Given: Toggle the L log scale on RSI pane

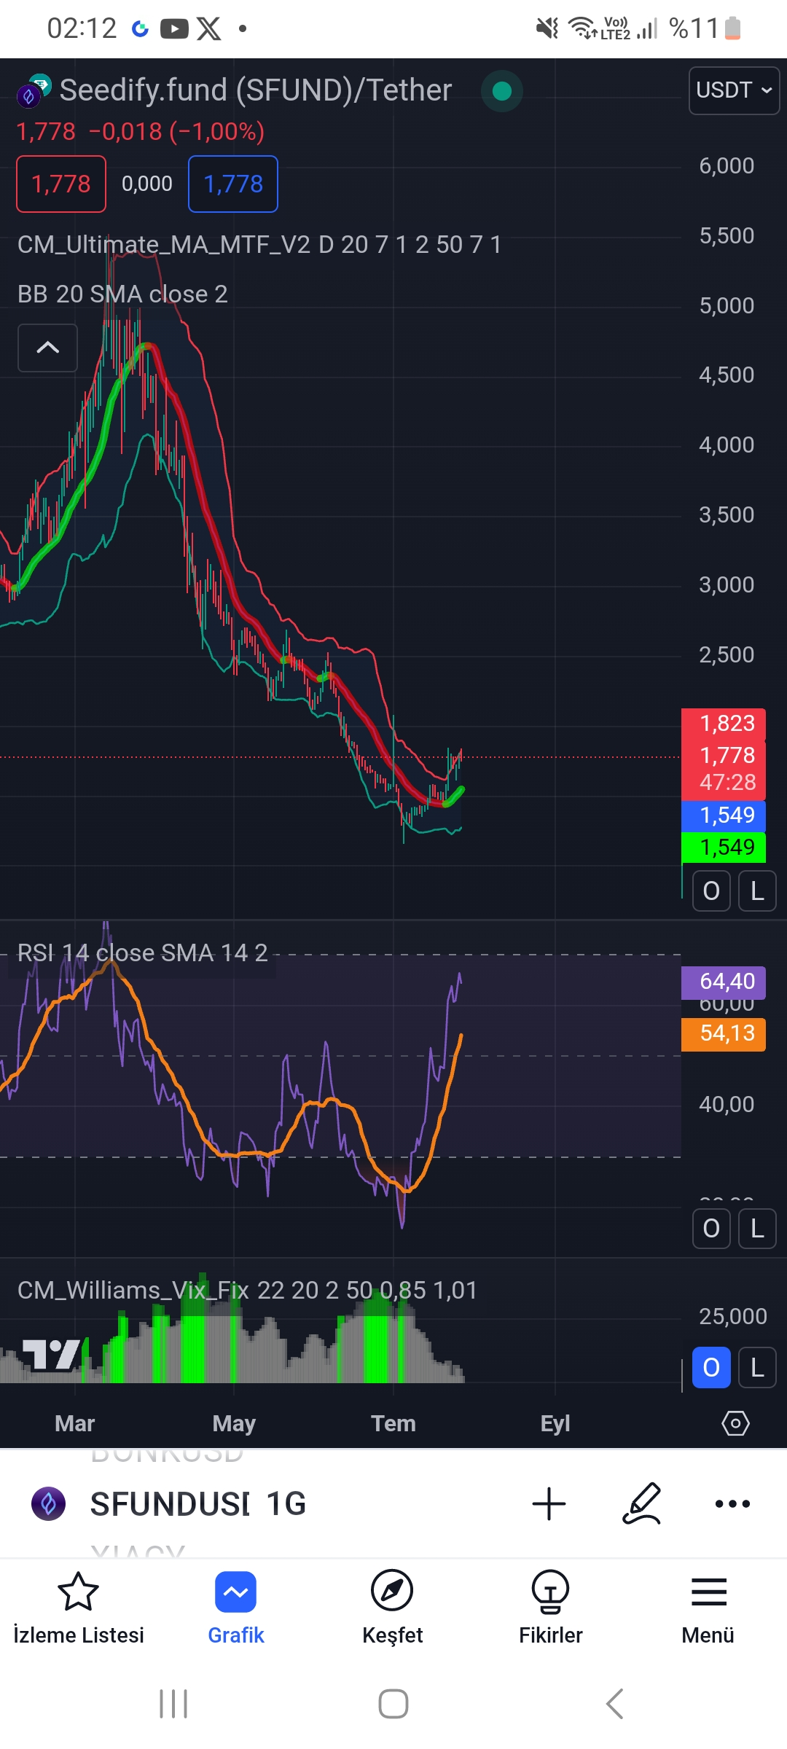Looking at the screenshot, I should (x=757, y=1229).
